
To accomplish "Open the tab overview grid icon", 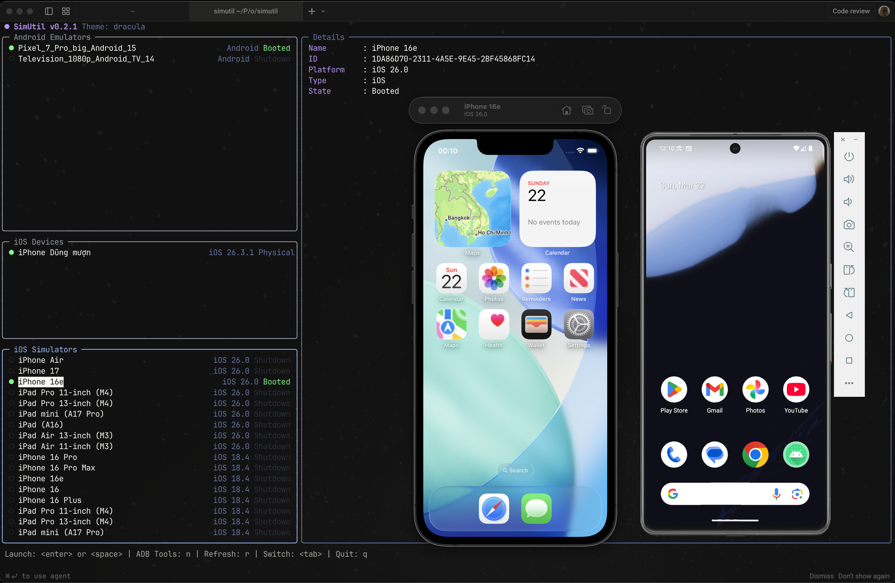I will [x=66, y=11].
